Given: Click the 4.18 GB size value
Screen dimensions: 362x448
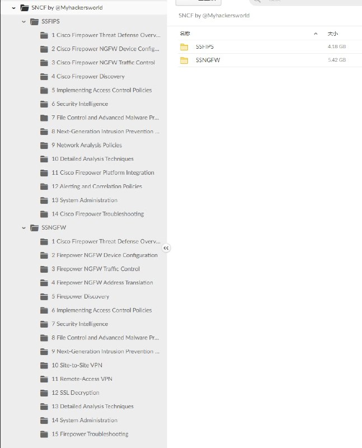Looking at the screenshot, I should (337, 46).
